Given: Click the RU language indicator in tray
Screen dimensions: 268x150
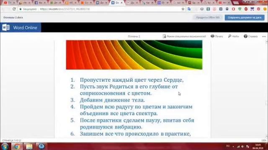Looking at the screenshot, I should point(228,146).
